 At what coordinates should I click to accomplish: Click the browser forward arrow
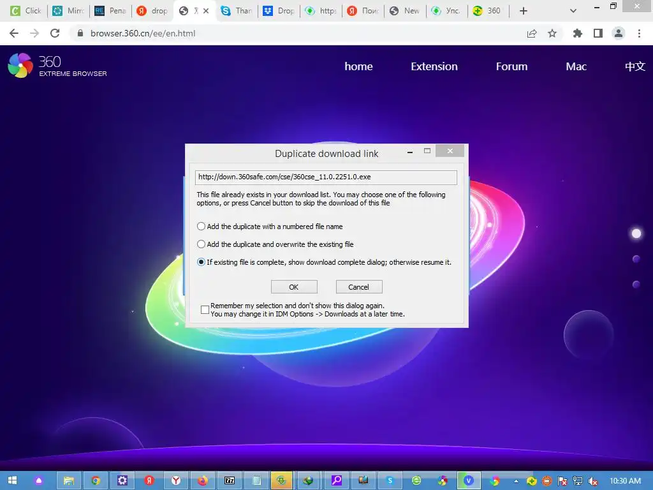[x=34, y=33]
